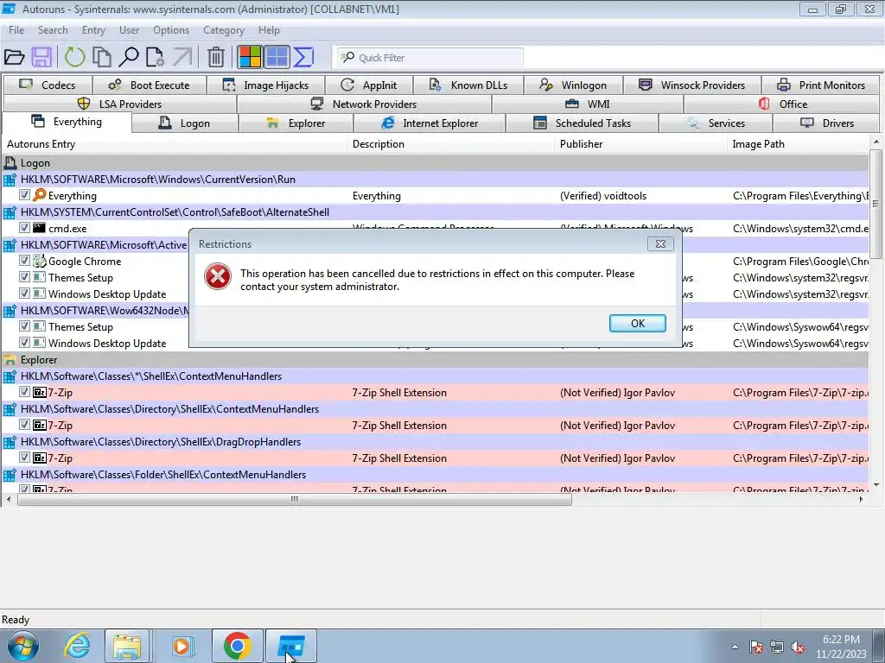This screenshot has width=885, height=663.
Task: Uncheck Themes Setup checkbox under Wow6432Node
Action: [x=24, y=325]
